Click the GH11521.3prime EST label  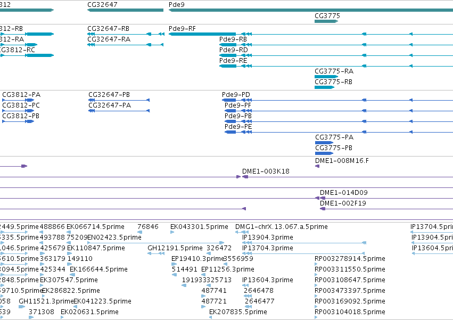click(x=46, y=301)
